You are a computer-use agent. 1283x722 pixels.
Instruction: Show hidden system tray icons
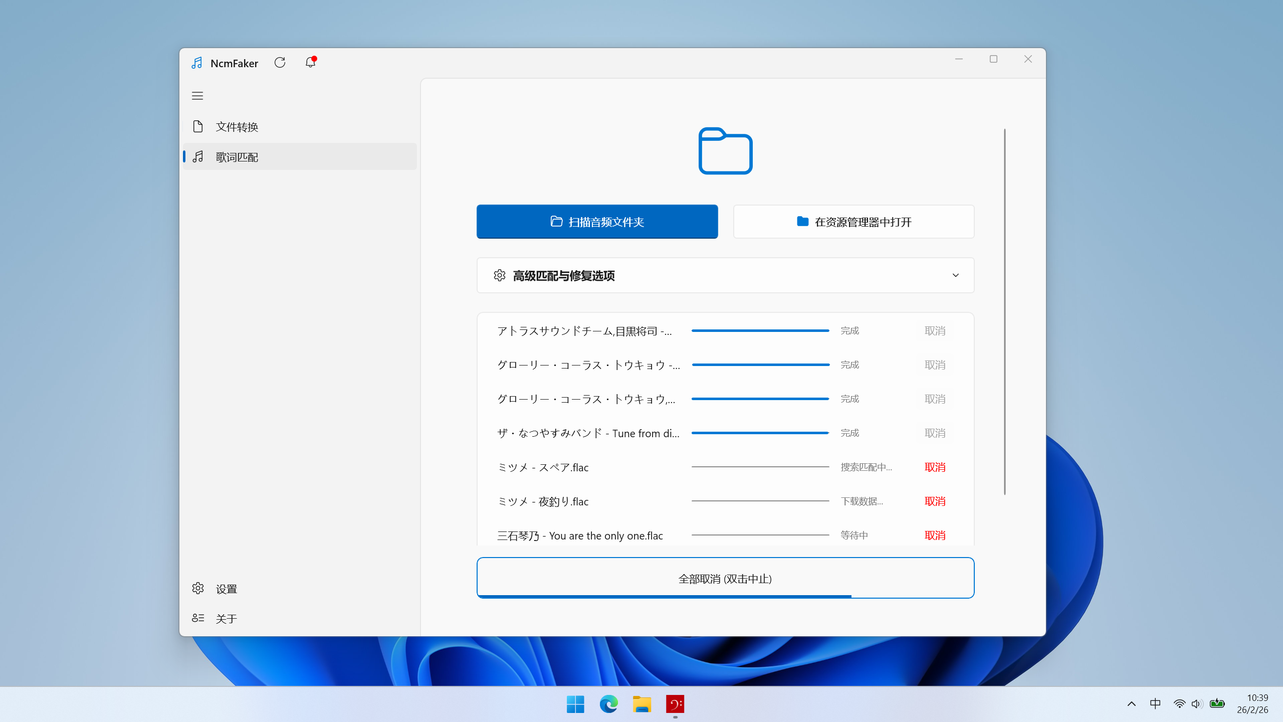click(1132, 704)
